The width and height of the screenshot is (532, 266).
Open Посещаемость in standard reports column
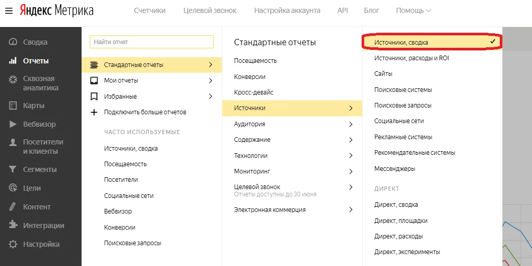pyautogui.click(x=256, y=61)
